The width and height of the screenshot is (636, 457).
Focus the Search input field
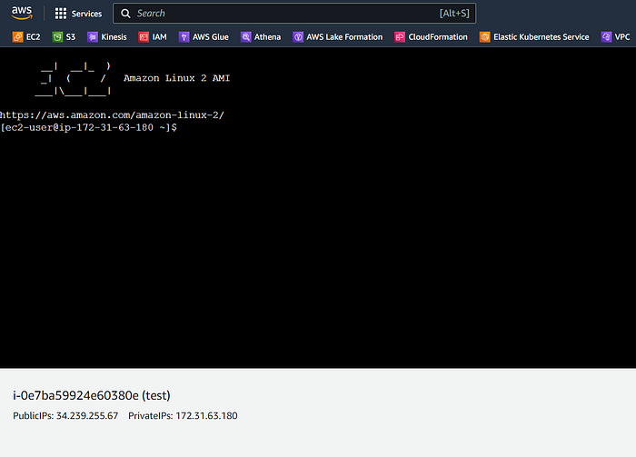pyautogui.click(x=294, y=14)
